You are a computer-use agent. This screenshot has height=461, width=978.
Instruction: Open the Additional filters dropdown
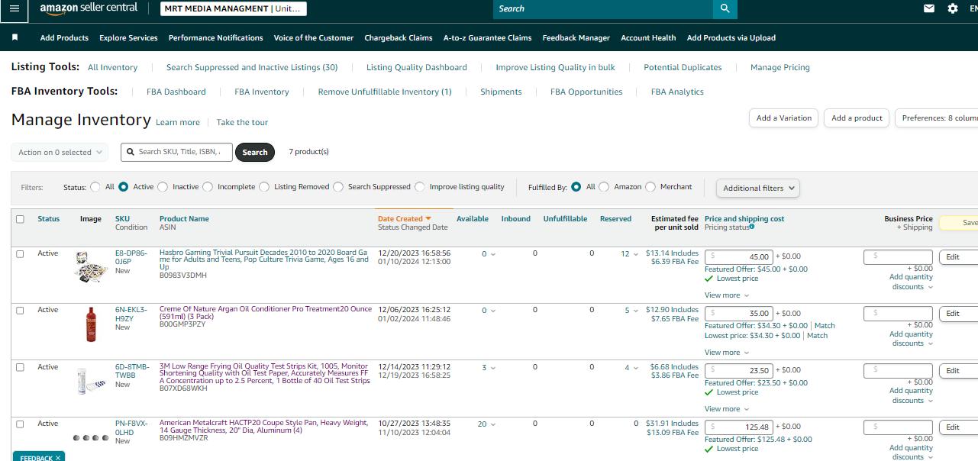pyautogui.click(x=758, y=188)
